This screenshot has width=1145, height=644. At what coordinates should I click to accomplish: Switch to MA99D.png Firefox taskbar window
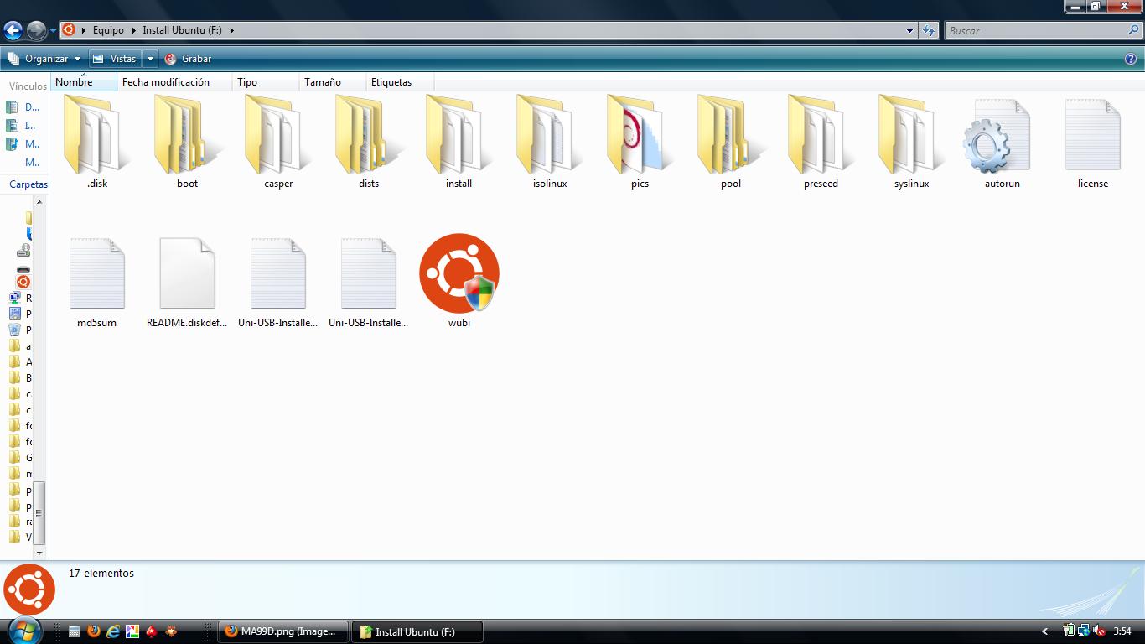click(x=283, y=631)
